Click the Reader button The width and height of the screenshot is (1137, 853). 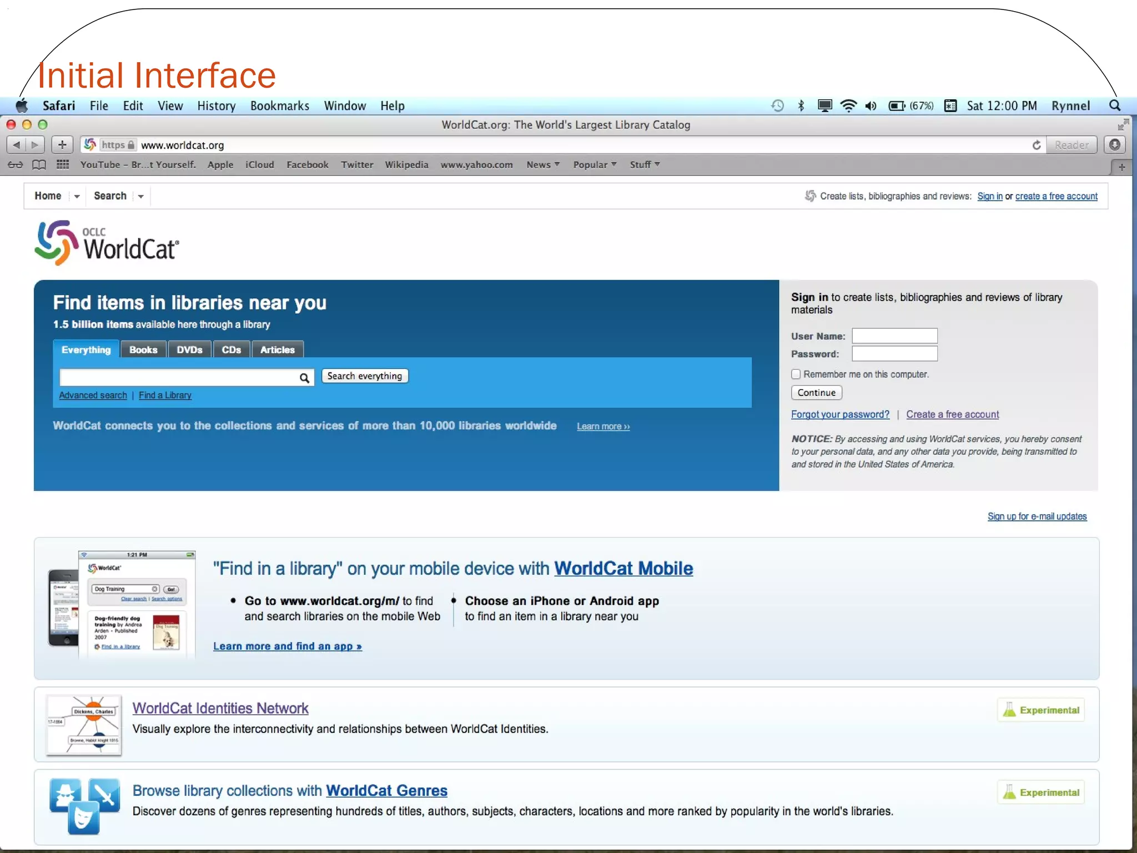point(1071,145)
